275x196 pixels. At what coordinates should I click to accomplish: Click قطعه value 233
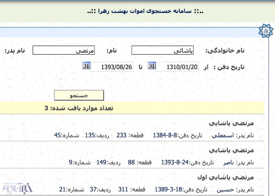121,135
